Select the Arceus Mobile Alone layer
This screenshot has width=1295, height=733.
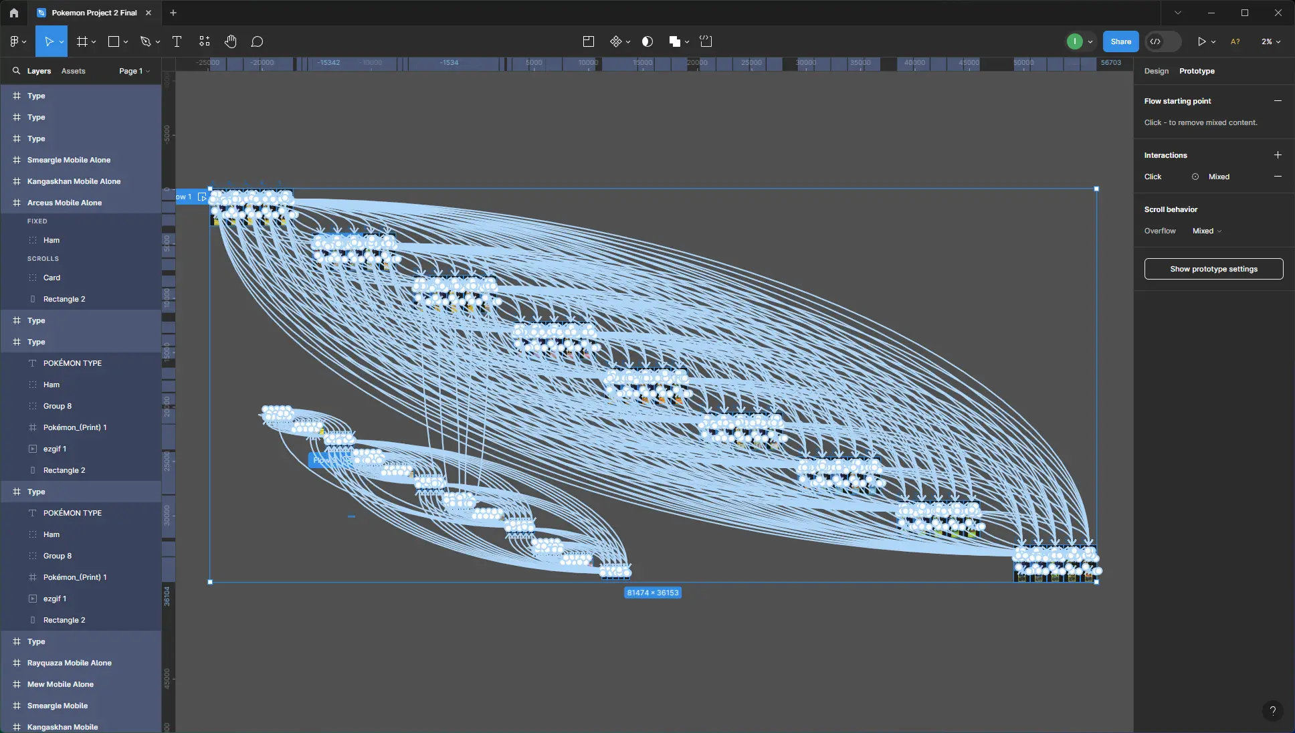coord(64,203)
